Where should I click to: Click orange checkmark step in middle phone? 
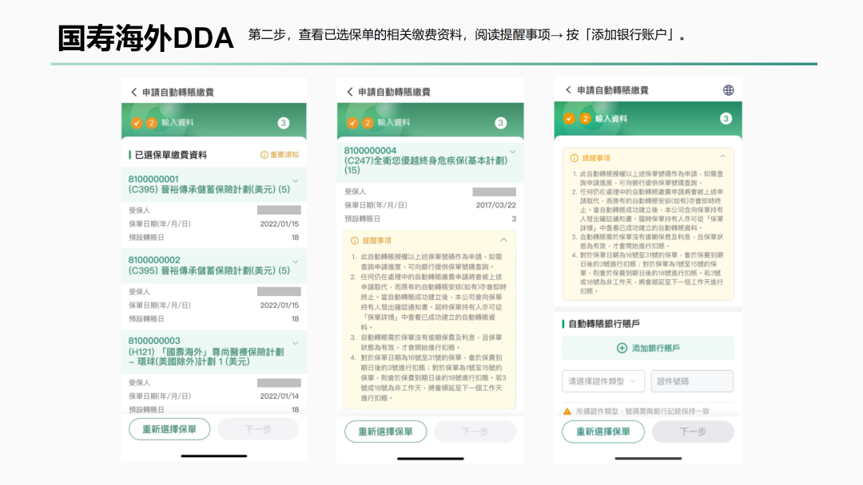[x=353, y=123]
